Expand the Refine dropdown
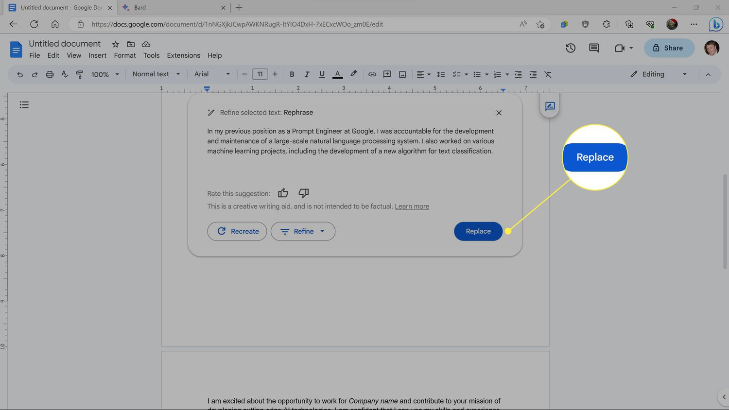This screenshot has width=729, height=410. coord(303,231)
